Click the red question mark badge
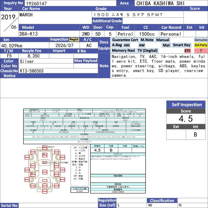Screen dimensions: 208x208 [x=201, y=51]
